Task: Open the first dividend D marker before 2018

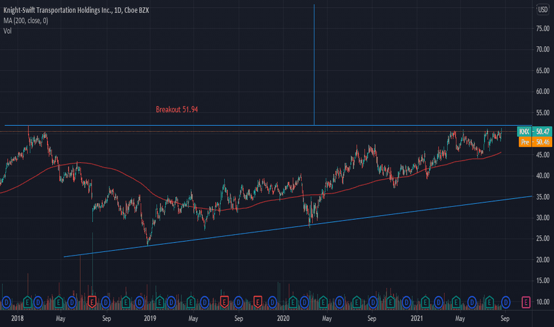Action: pyautogui.click(x=7, y=302)
